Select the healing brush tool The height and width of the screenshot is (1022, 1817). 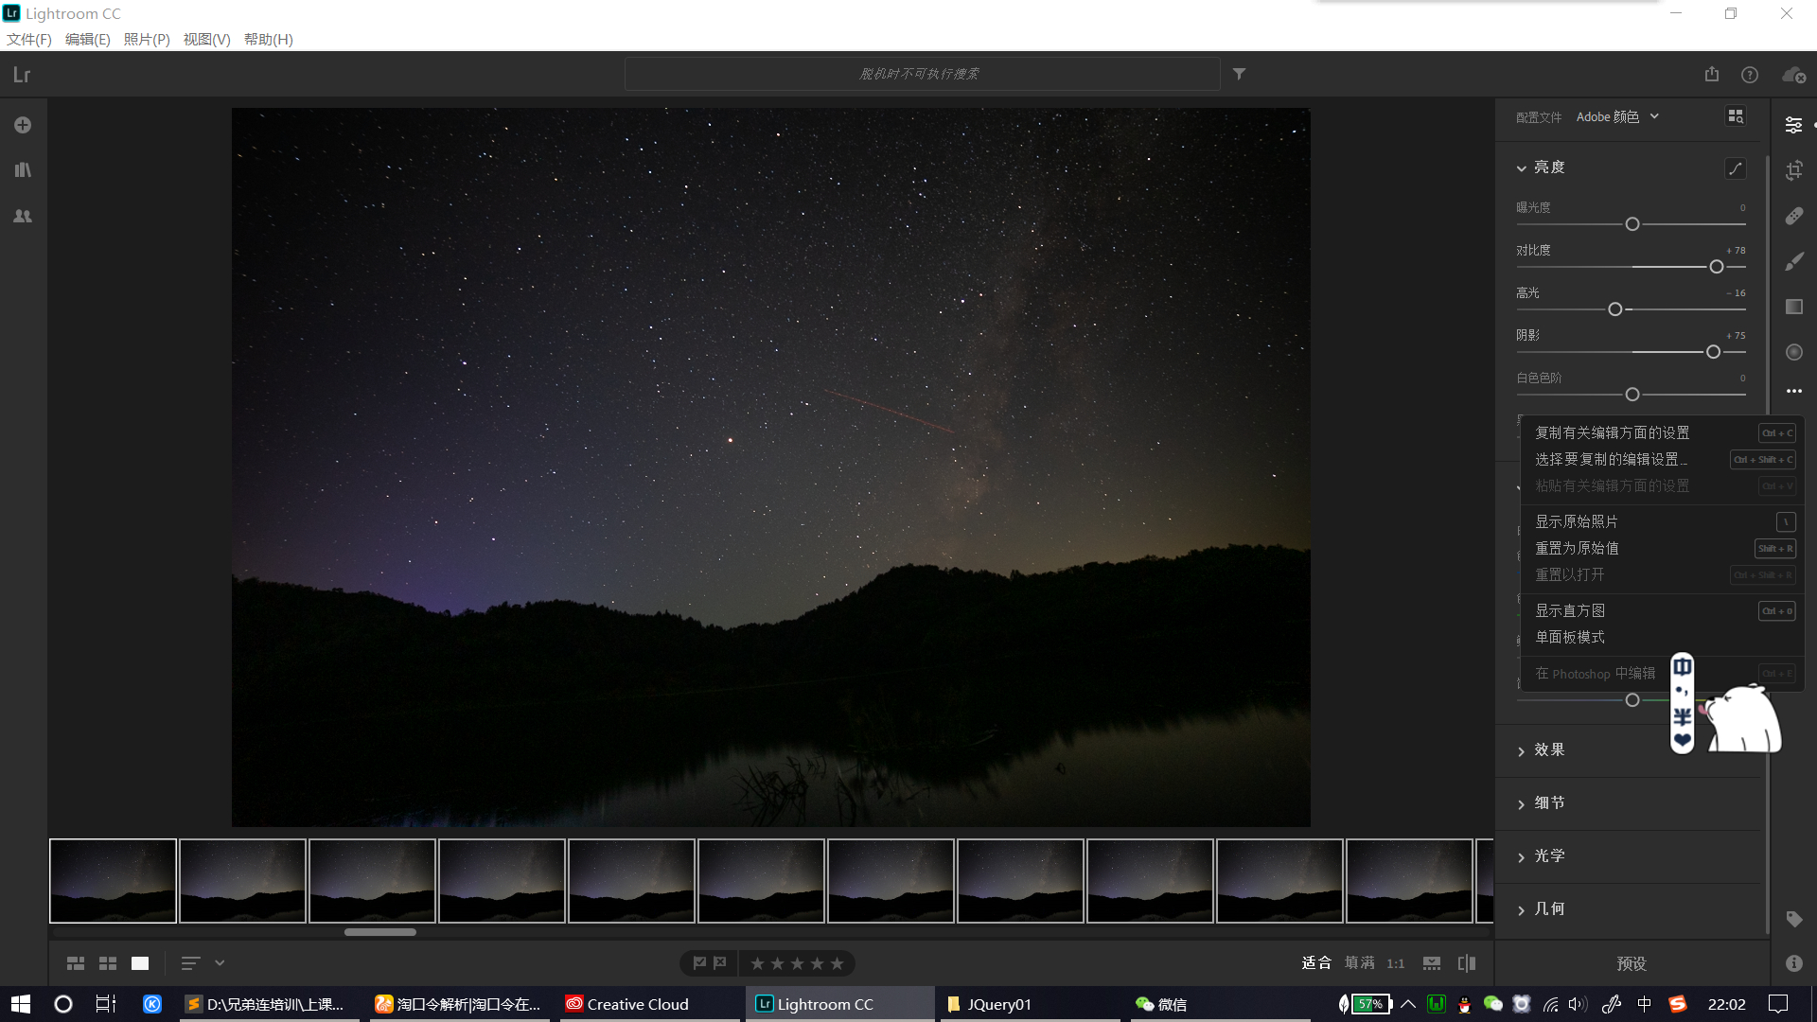[x=1793, y=216]
